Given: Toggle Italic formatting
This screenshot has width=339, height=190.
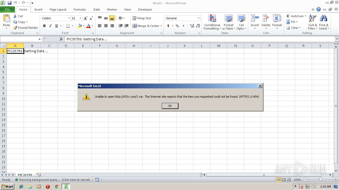Looking at the screenshot, I should 50,26.
